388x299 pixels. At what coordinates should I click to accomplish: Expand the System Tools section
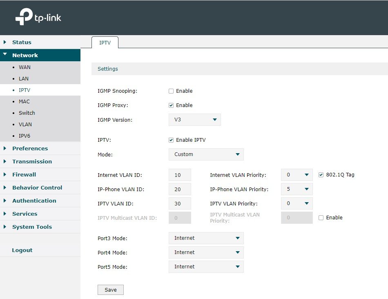point(40,227)
